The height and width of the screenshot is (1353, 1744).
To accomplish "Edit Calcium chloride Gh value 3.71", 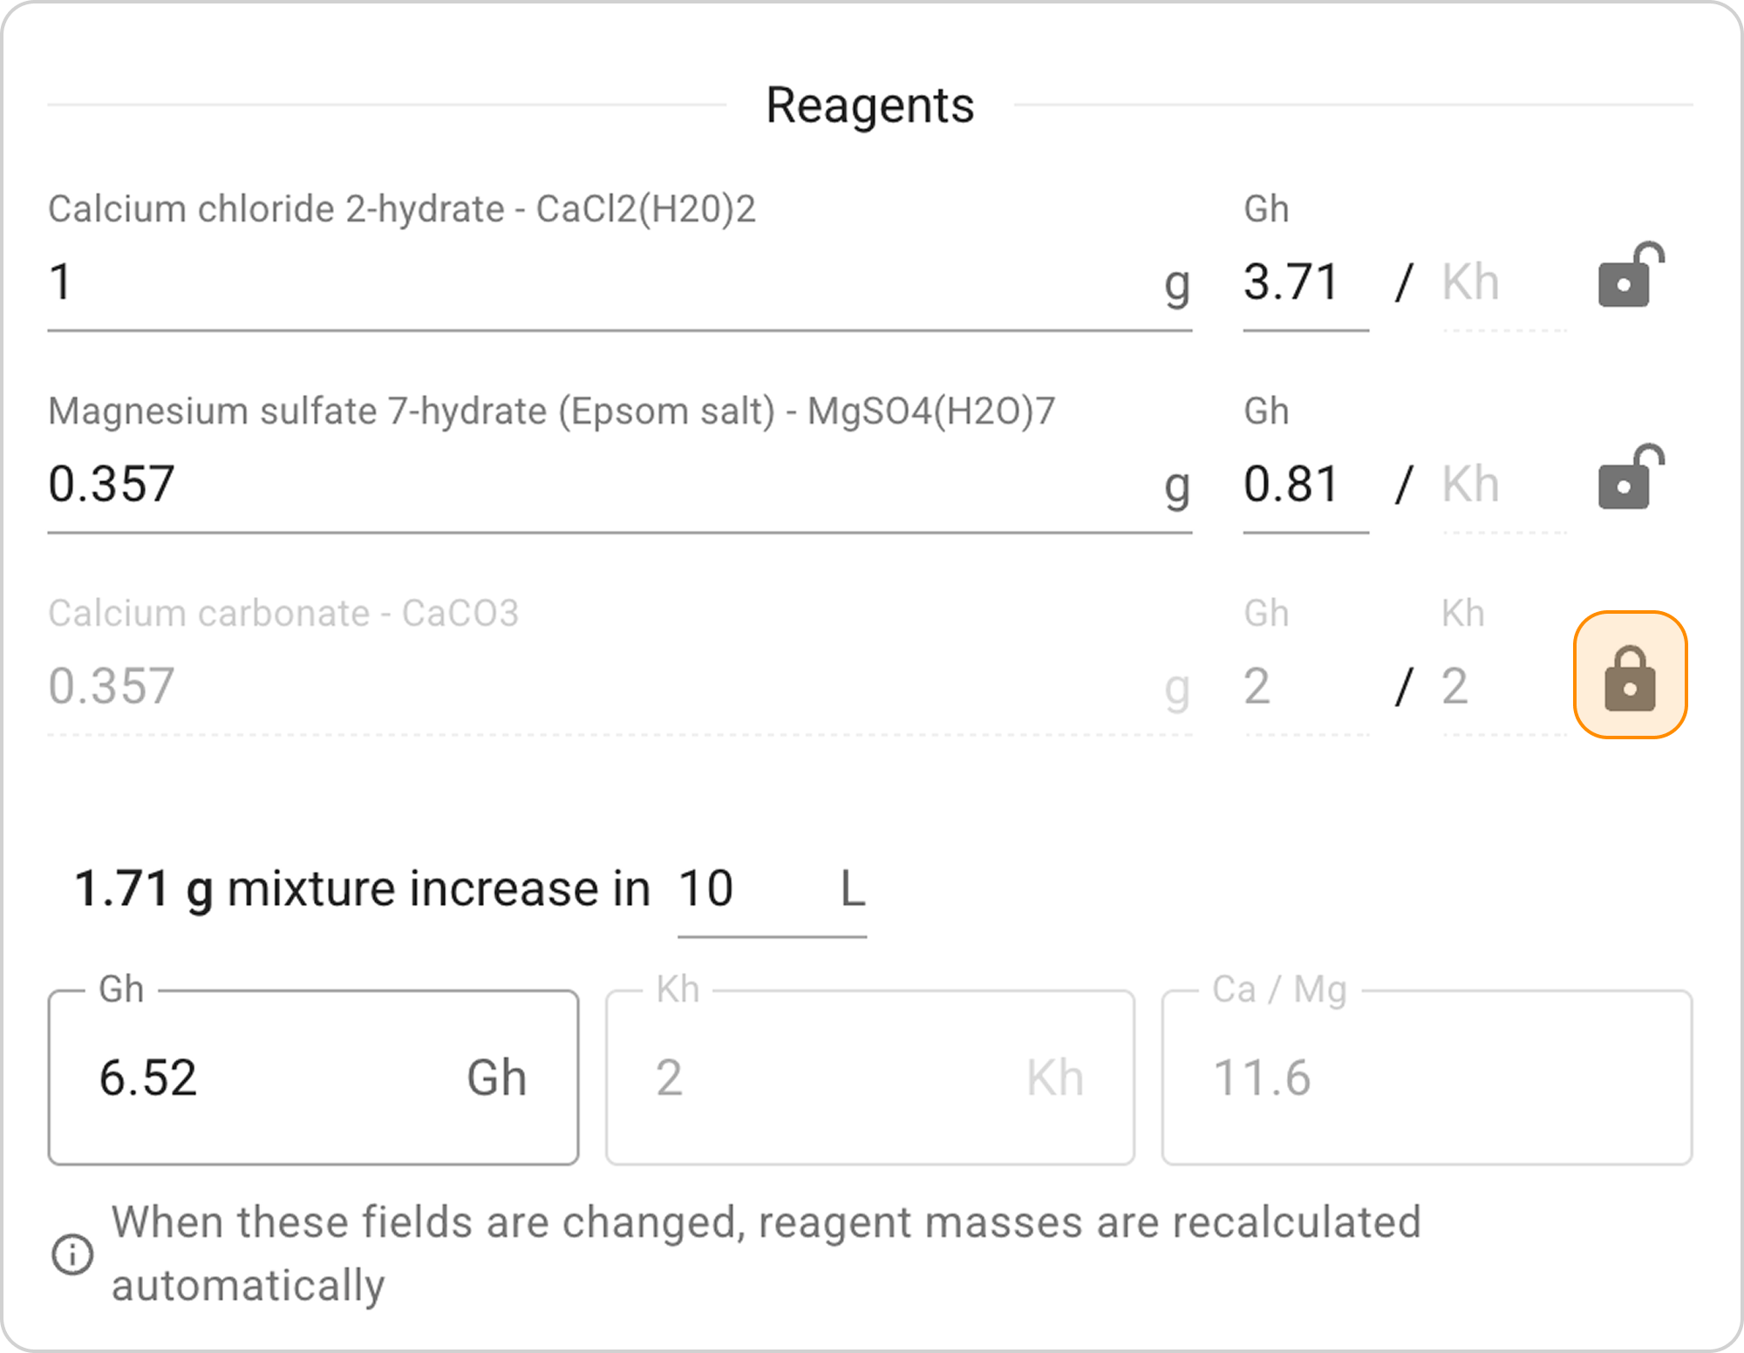I will [1304, 283].
